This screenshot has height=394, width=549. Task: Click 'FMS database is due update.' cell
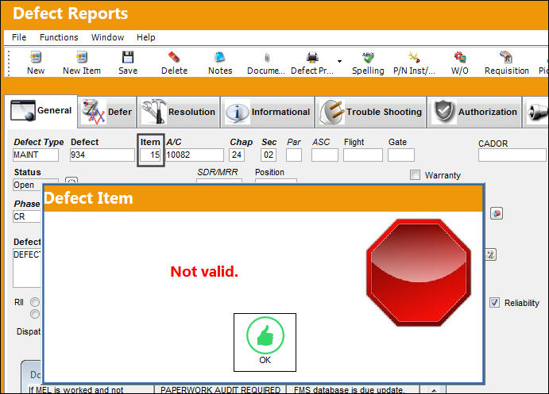click(x=353, y=389)
